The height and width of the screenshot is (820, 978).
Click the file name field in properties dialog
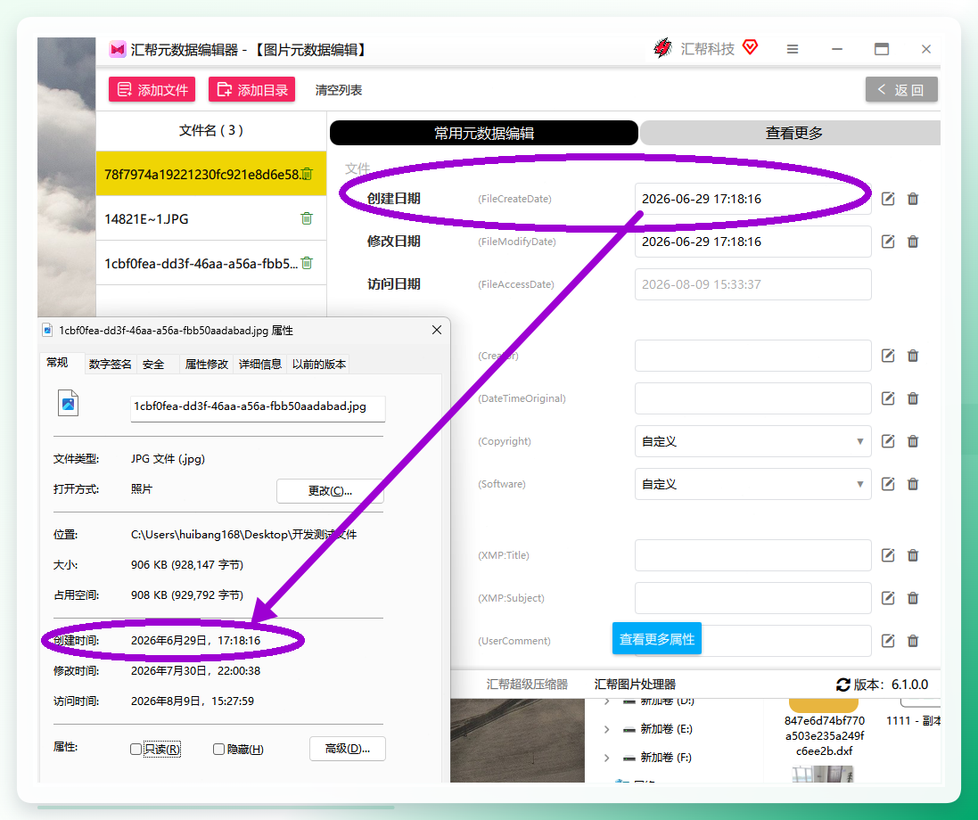point(258,407)
